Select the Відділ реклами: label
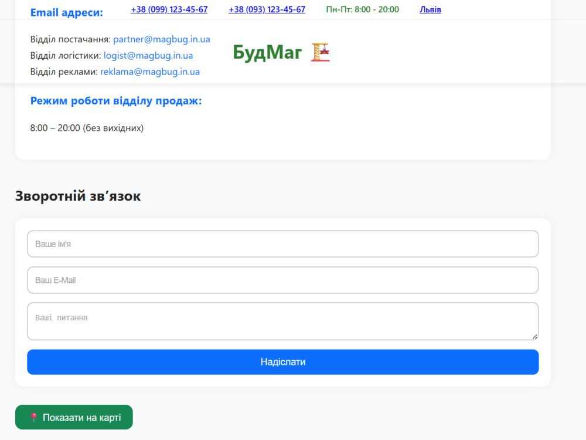586x440 pixels. click(64, 72)
